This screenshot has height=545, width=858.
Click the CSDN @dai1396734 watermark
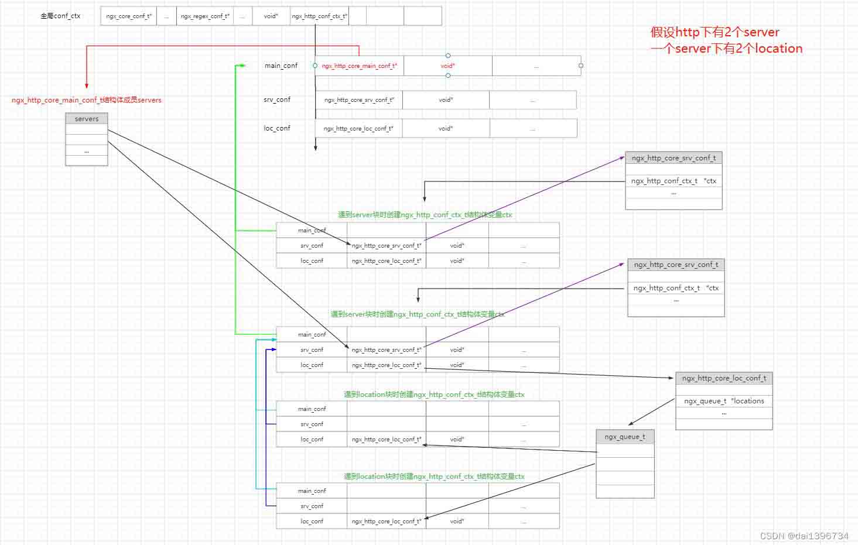[x=804, y=536]
